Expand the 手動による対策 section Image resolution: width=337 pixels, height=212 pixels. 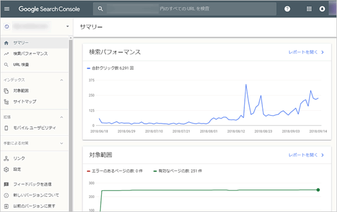62,143
